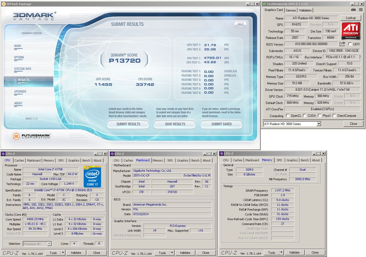This screenshot has height=257, width=366.
Task: Toggle the DirectCompute checkbox
Action: [334, 116]
